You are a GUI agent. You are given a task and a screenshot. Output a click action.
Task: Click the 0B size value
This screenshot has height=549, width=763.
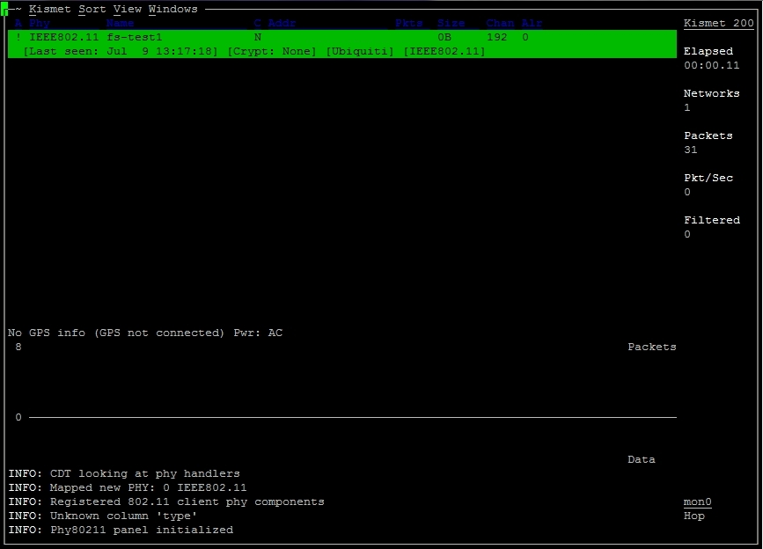[444, 38]
